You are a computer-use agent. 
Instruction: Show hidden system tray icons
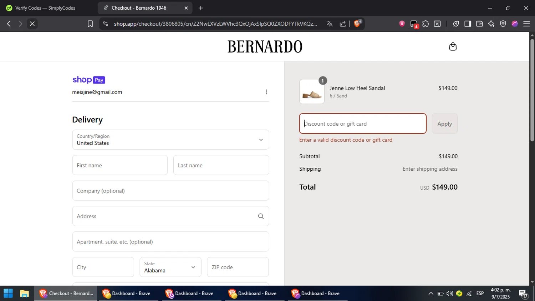[431, 294]
